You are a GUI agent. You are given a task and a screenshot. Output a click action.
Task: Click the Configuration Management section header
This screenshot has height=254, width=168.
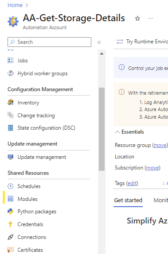(40, 89)
